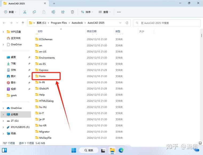Click the Paste clipboard icon

(44, 12)
